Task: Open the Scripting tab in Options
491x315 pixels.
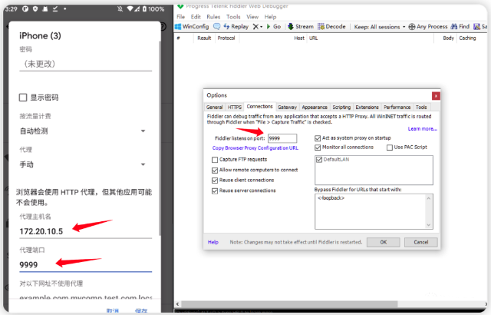Action: tap(341, 108)
